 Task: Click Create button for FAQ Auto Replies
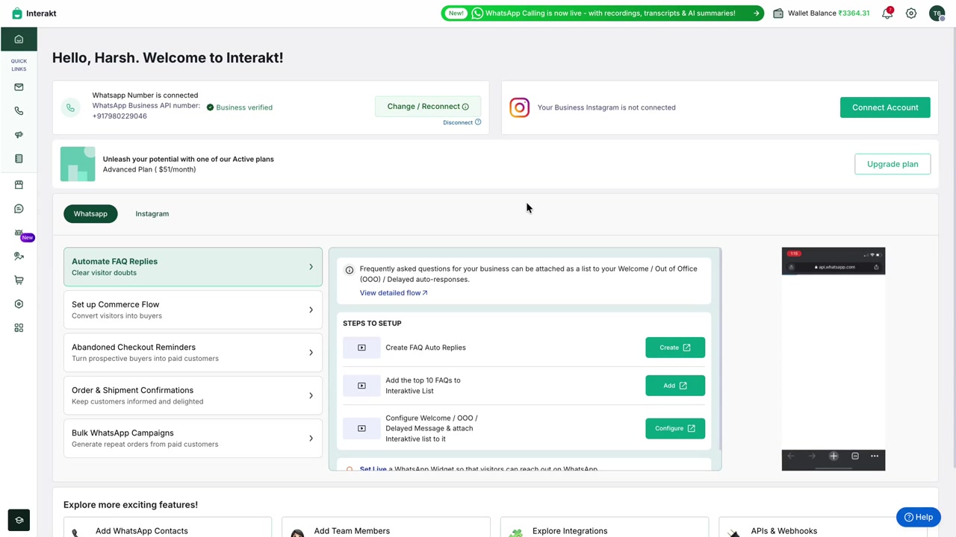tap(675, 348)
